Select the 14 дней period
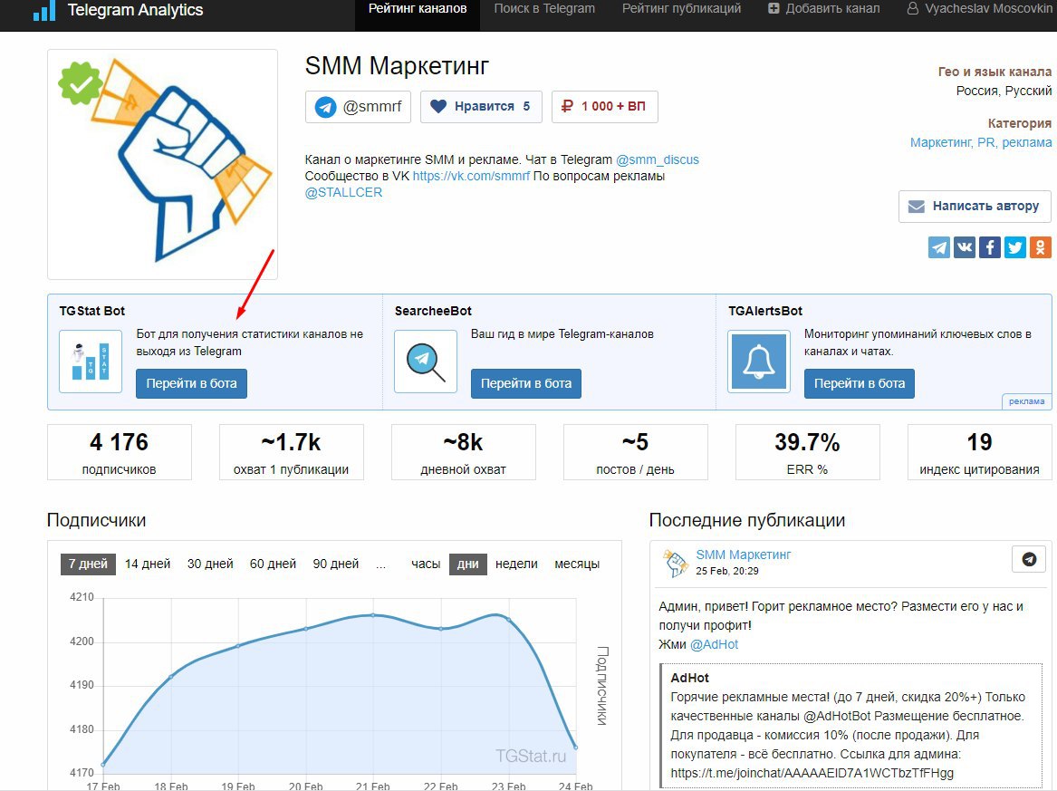 (148, 564)
